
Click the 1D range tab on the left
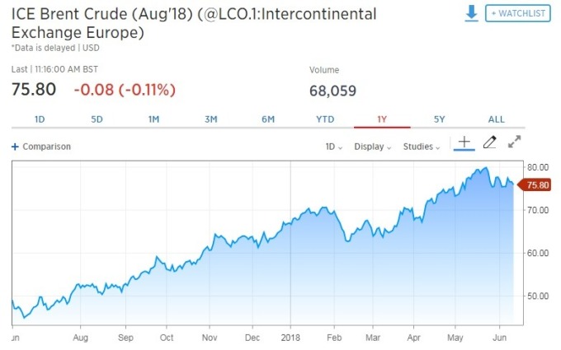coord(40,119)
